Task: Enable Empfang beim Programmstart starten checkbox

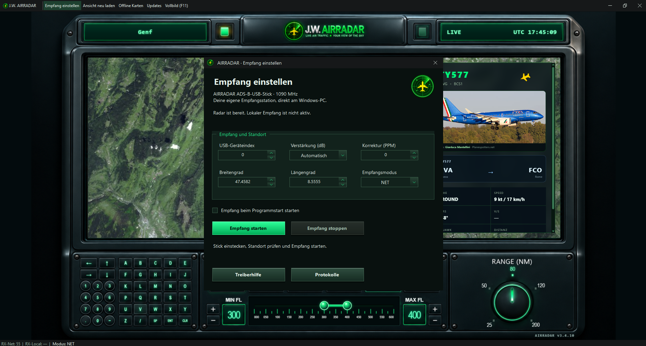Action: [215, 210]
